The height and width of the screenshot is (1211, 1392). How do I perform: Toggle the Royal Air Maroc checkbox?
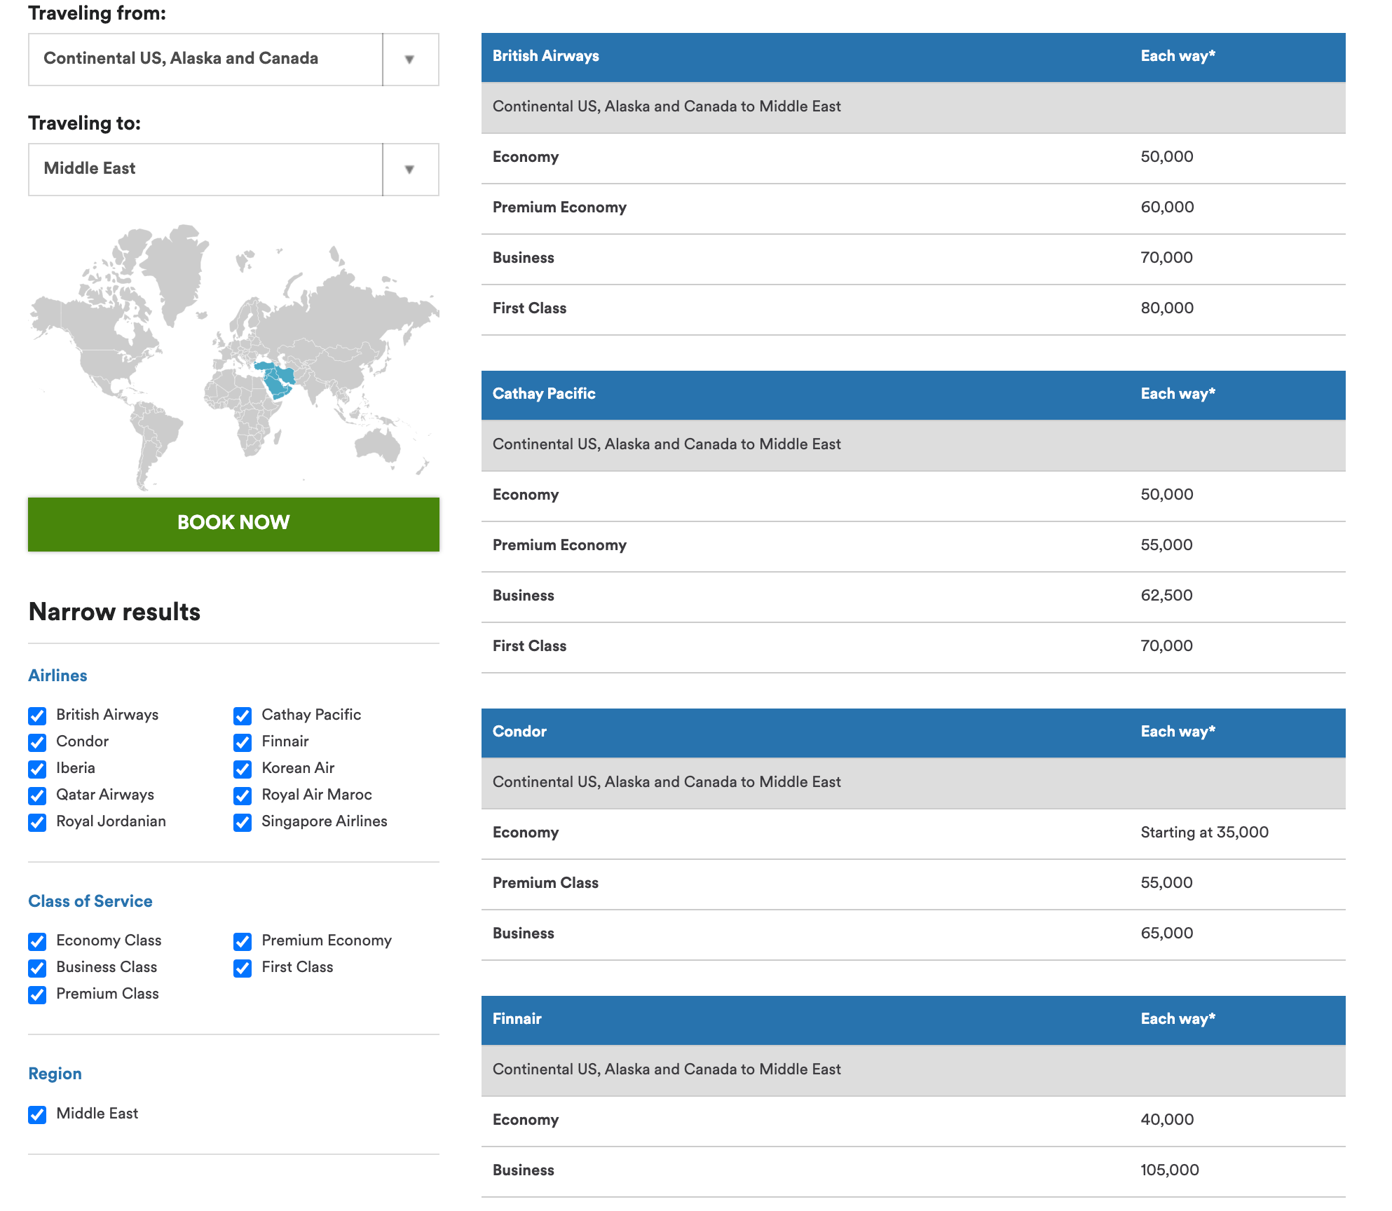[x=243, y=795]
